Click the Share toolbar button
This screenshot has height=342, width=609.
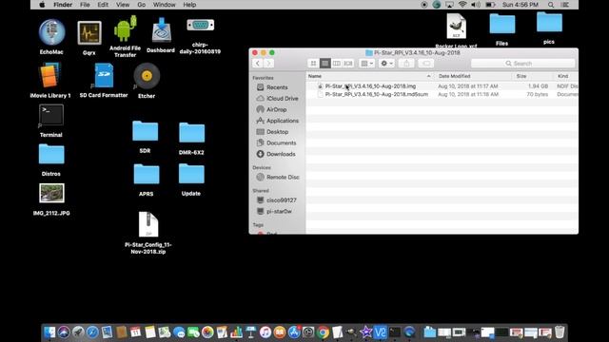406,64
